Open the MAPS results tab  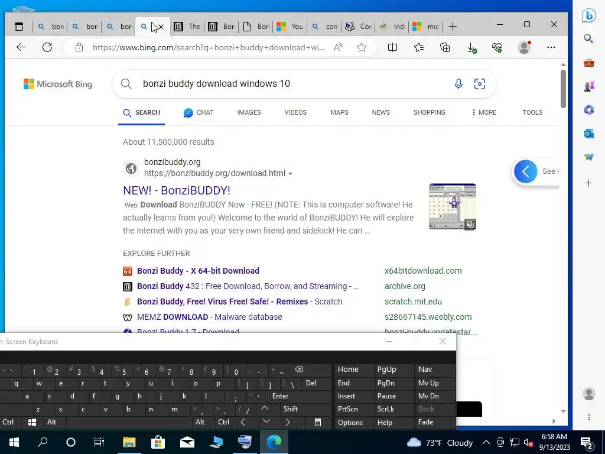pyautogui.click(x=339, y=112)
